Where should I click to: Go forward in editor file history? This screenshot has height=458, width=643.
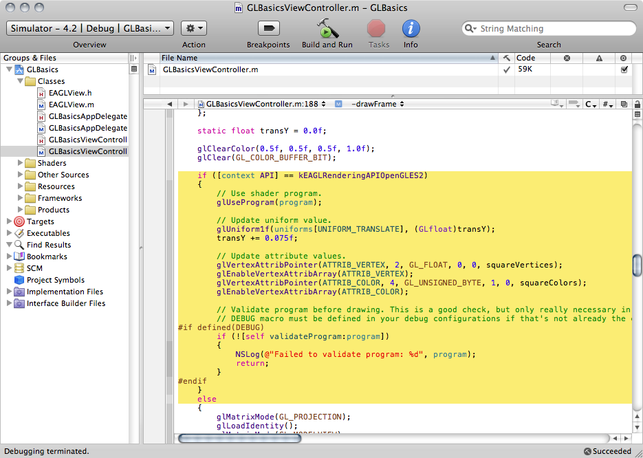coord(186,104)
